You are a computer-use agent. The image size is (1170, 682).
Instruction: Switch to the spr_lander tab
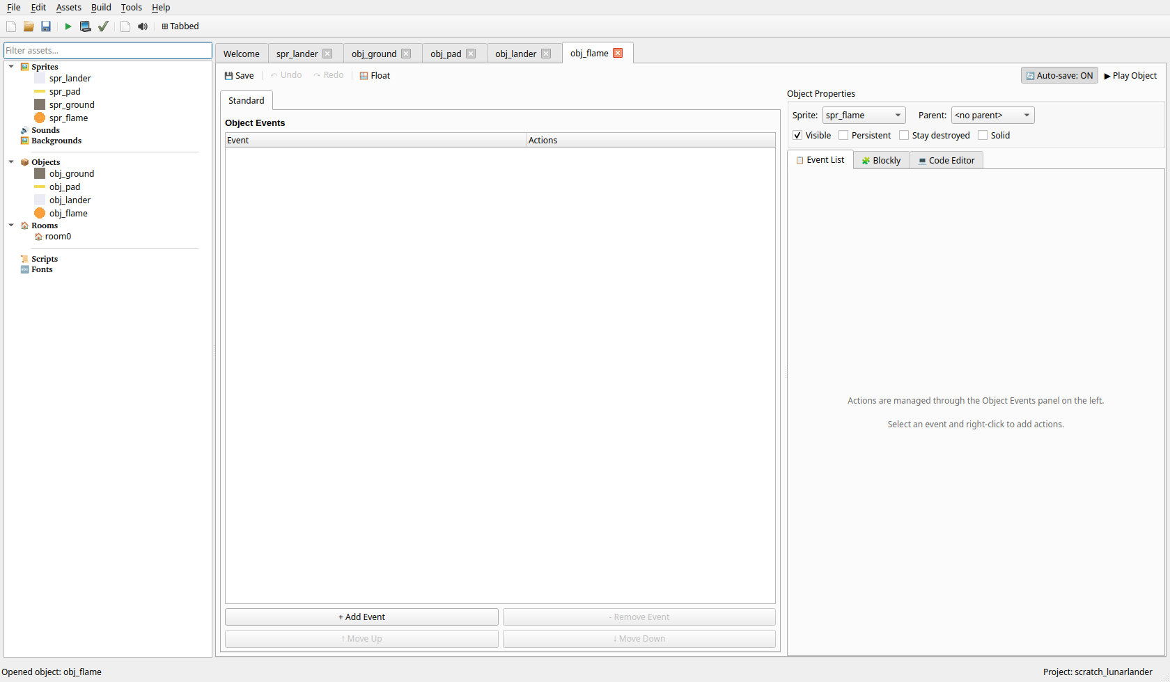click(297, 54)
